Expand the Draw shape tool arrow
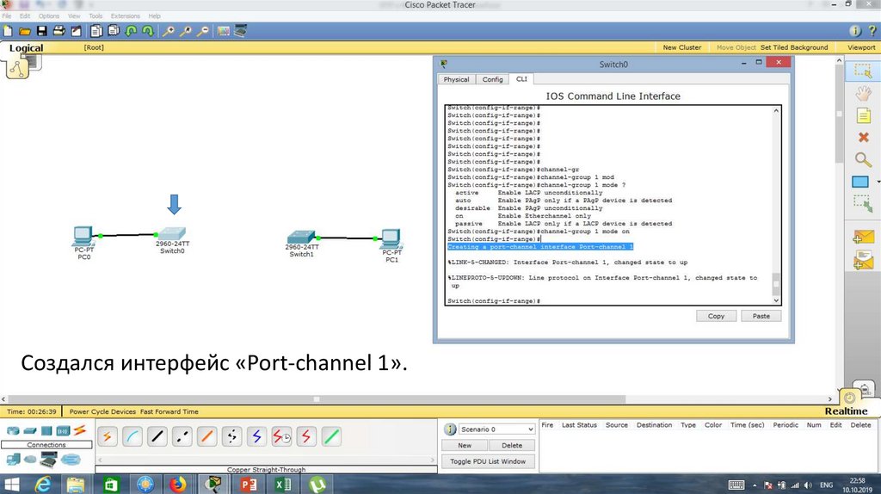 coord(878,182)
